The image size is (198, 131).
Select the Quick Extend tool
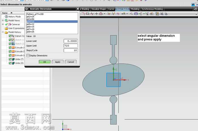pos(113,14)
